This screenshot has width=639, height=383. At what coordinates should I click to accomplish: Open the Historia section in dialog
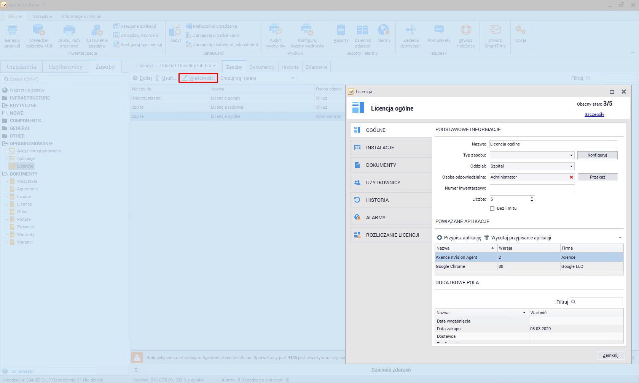pyautogui.click(x=377, y=200)
